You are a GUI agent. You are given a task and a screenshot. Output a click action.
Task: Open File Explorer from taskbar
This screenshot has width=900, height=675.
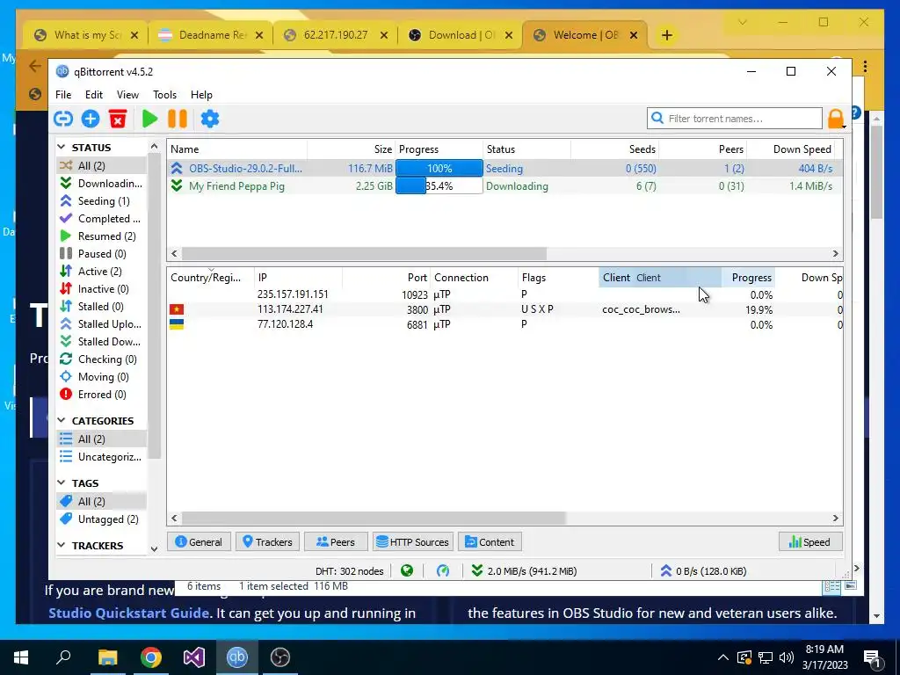pos(107,657)
